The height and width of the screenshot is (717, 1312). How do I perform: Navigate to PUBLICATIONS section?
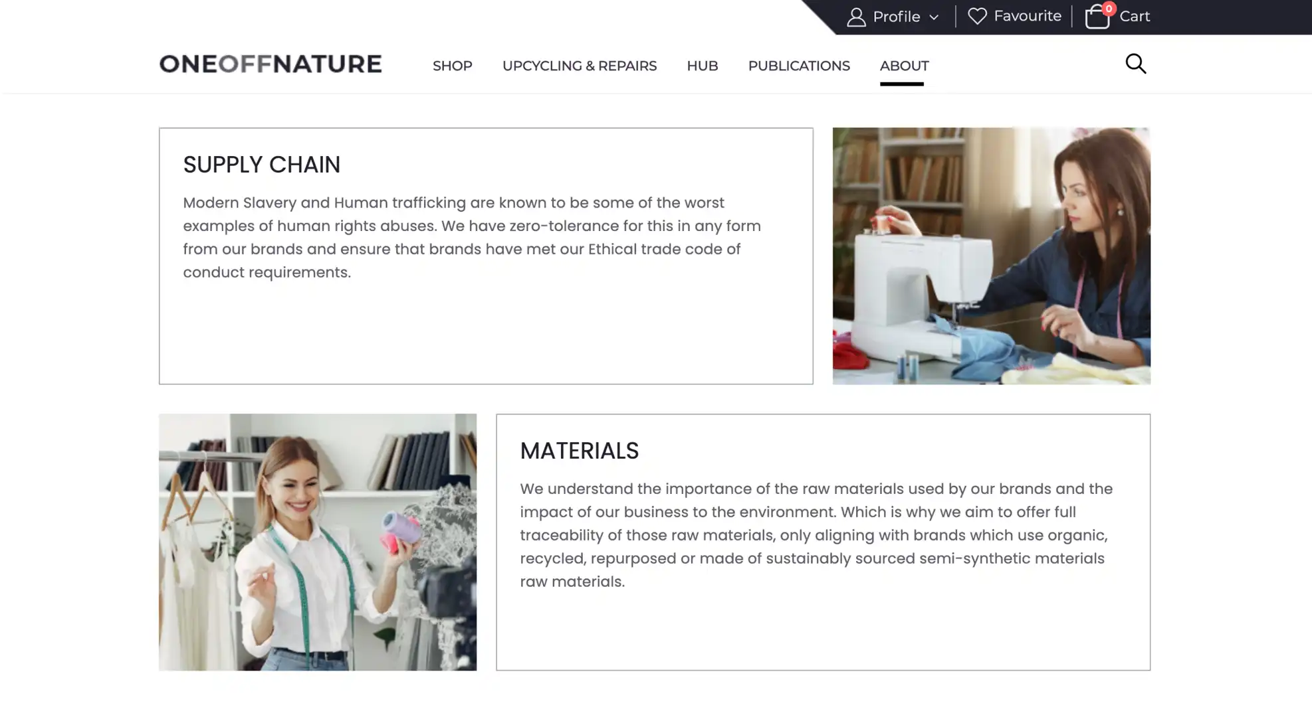coord(798,66)
